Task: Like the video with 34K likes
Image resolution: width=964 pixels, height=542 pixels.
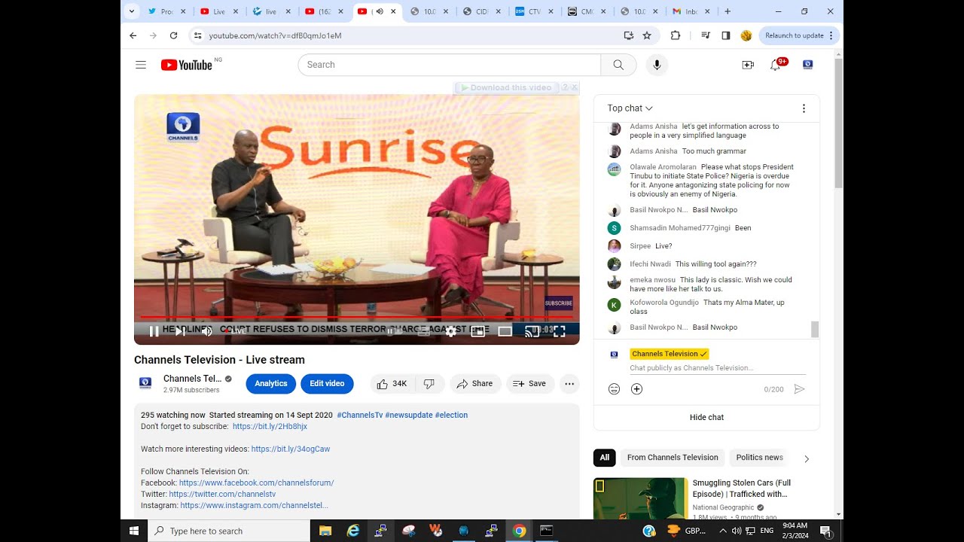Action: point(392,384)
